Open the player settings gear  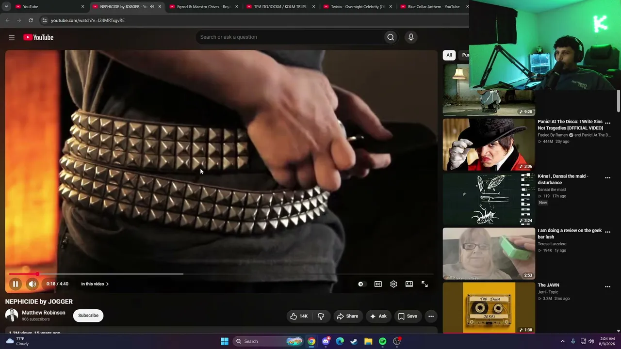click(393, 284)
